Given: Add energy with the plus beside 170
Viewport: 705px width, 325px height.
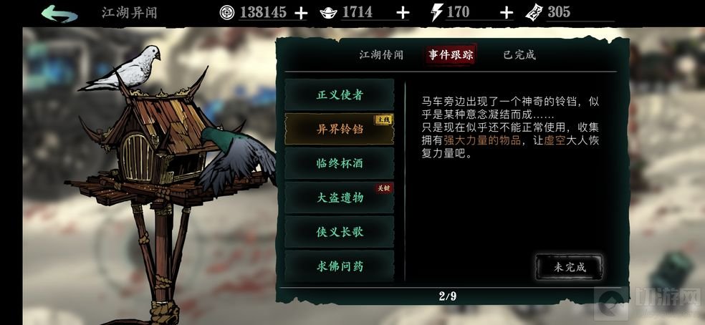Looking at the screenshot, I should tap(507, 14).
